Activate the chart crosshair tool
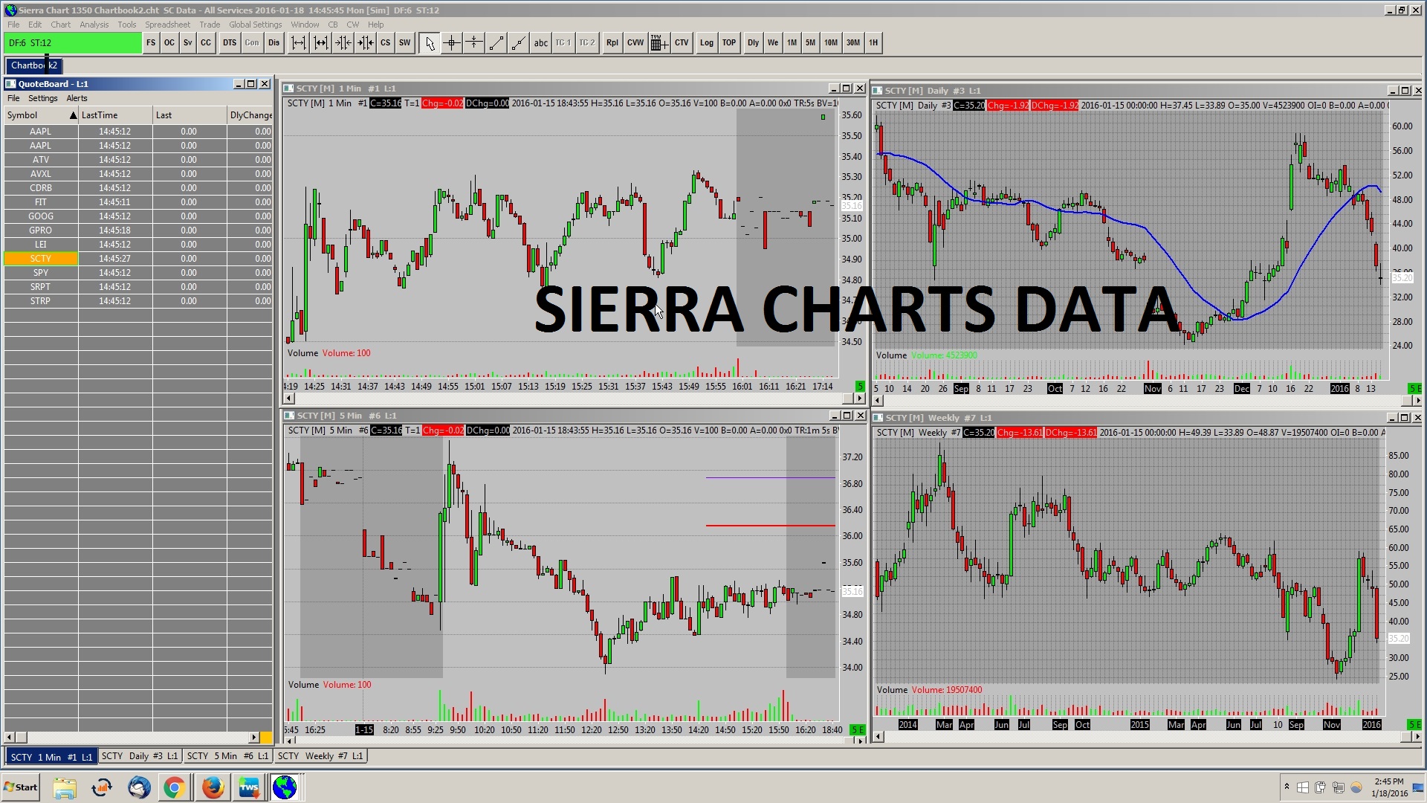Viewport: 1427px width, 803px height. tap(451, 43)
